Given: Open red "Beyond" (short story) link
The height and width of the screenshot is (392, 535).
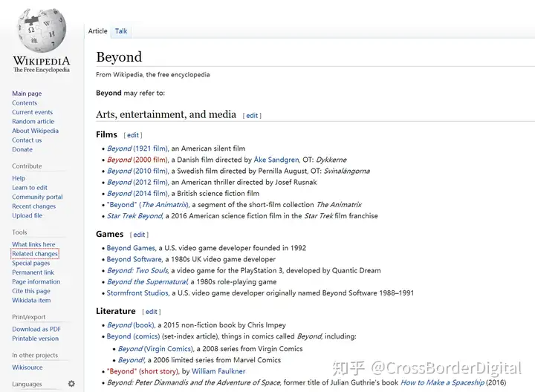Looking at the screenshot, I should (143, 371).
